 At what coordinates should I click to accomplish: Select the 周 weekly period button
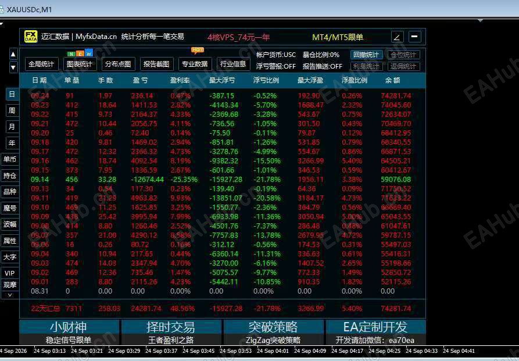[x=12, y=110]
